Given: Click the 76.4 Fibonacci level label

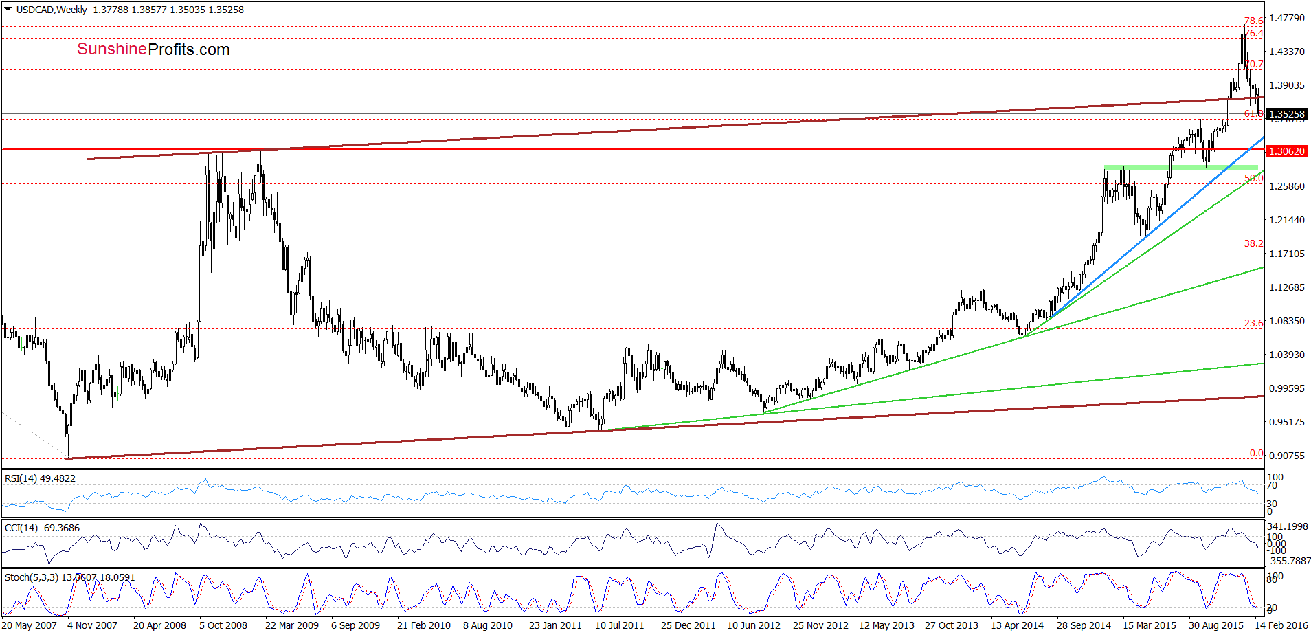Looking at the screenshot, I should tap(1254, 34).
